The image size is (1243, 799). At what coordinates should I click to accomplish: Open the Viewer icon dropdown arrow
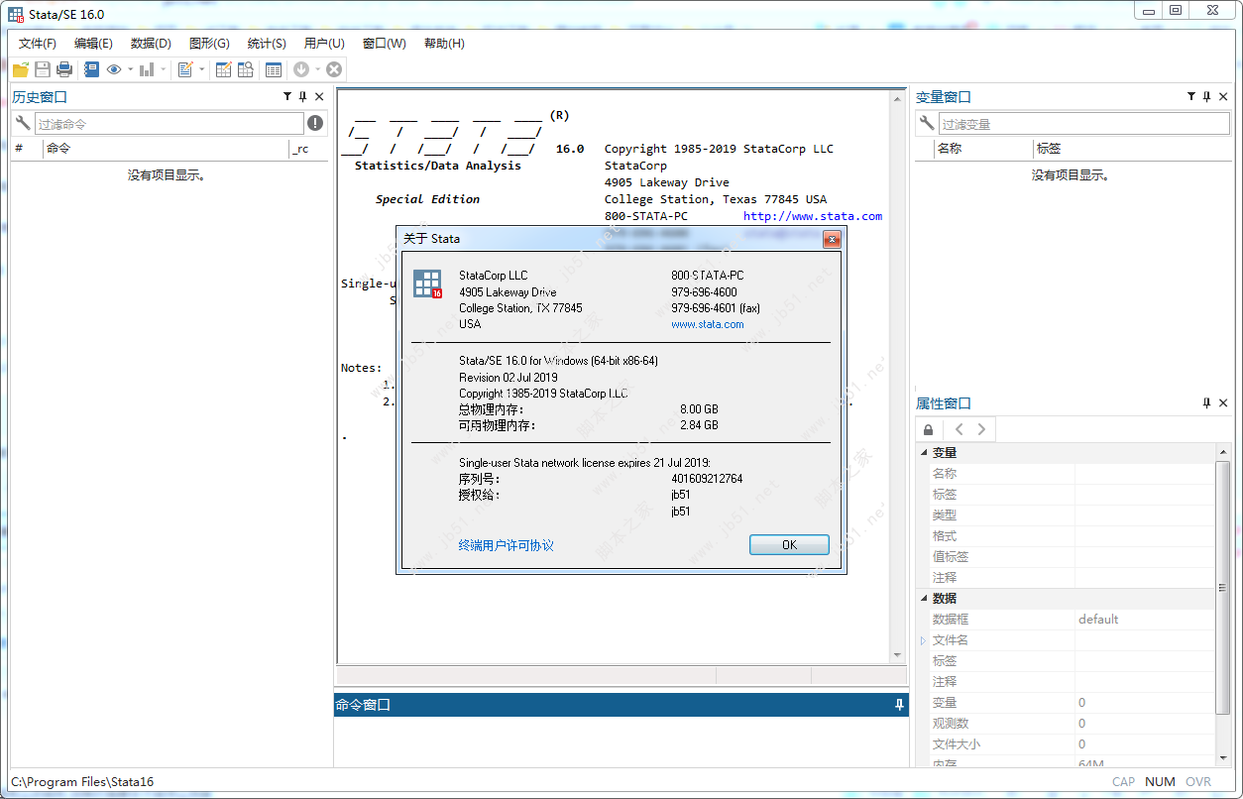[x=131, y=69]
